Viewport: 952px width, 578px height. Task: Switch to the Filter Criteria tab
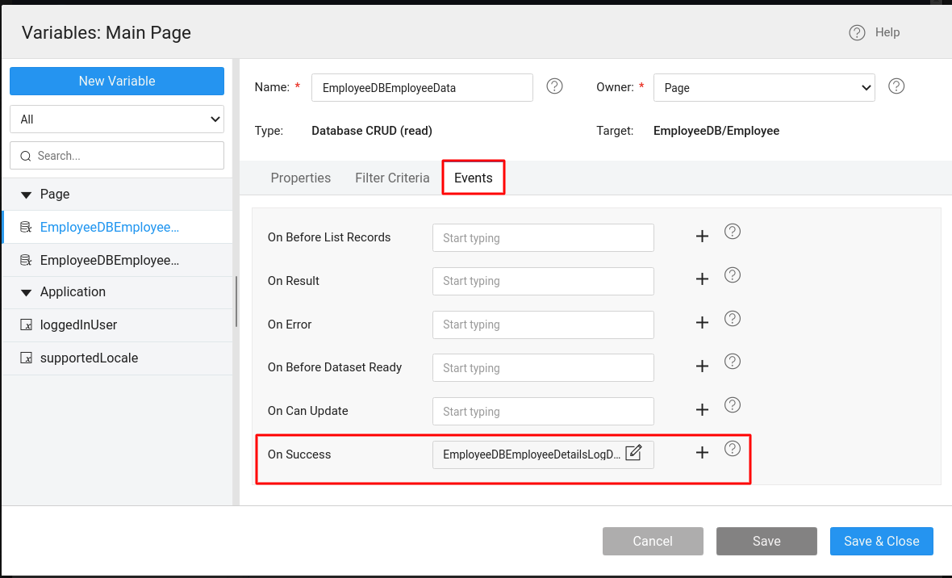(392, 178)
